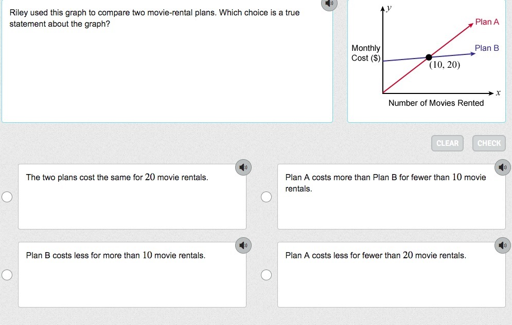Select radio button for 'Plan A costs less'

[x=266, y=275]
